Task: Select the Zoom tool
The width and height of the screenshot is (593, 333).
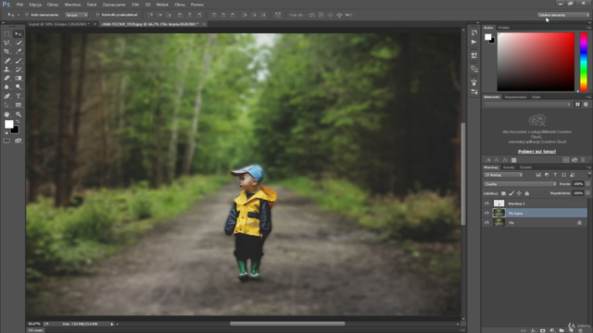Action: (19, 115)
